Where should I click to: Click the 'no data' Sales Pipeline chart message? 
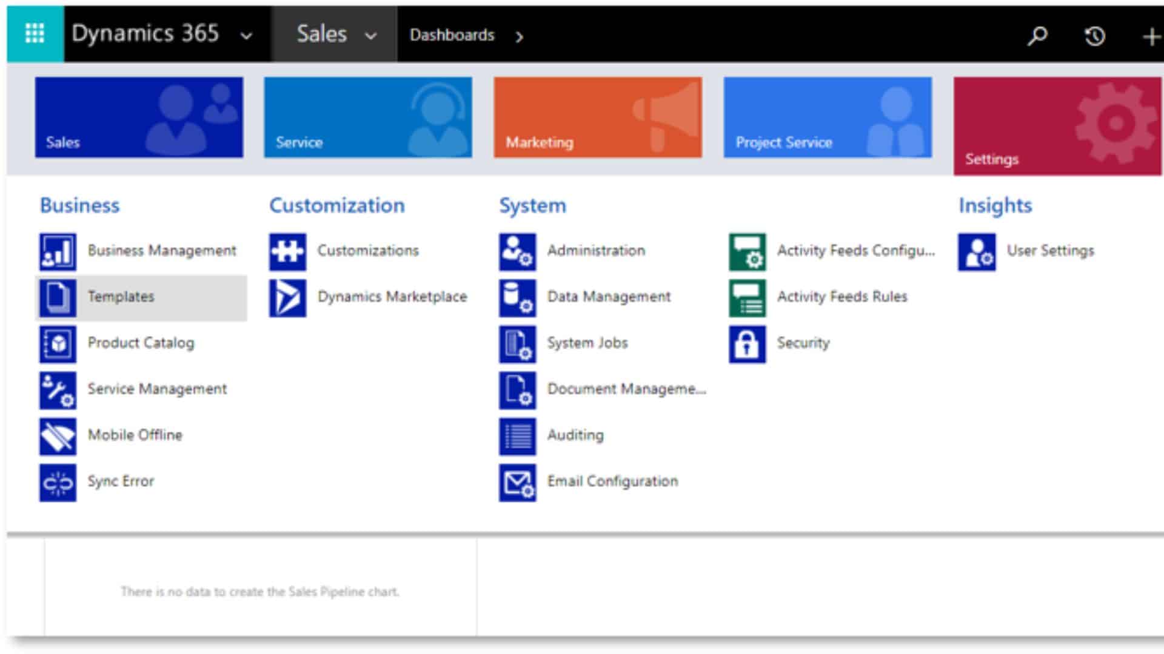[259, 592]
